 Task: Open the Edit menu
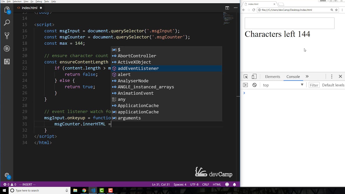click(9, 2)
